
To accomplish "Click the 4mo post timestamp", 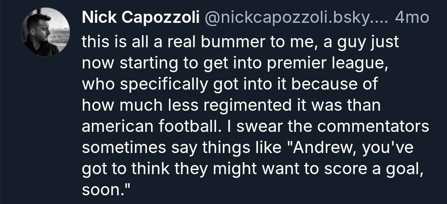I will 413,18.
